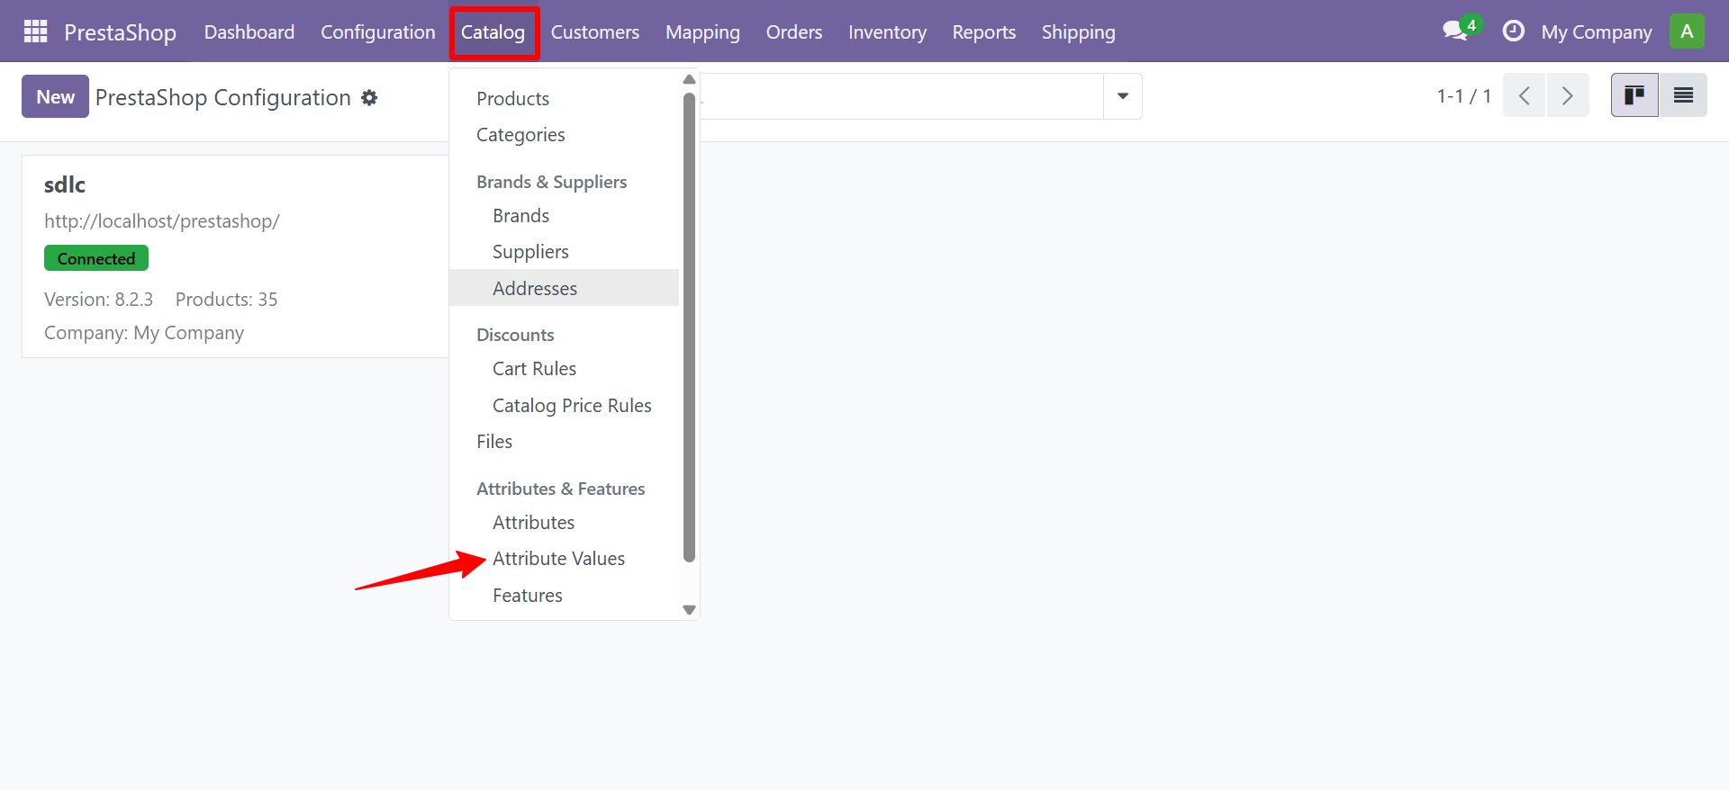Screen dimensions: 1729x790
Task: Expand the search options dropdown arrow
Action: pos(1122,96)
